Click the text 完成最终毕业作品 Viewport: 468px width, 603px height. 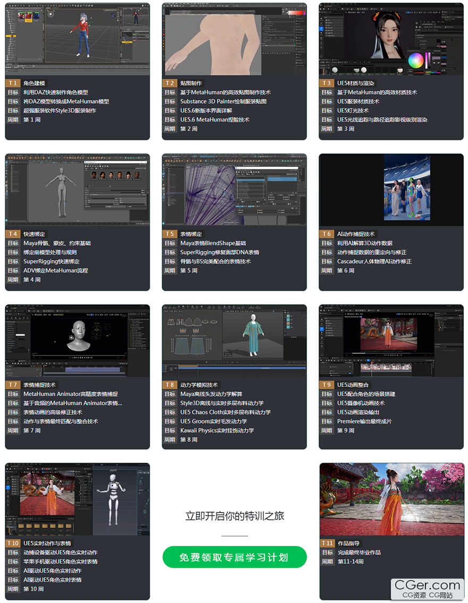[359, 552]
